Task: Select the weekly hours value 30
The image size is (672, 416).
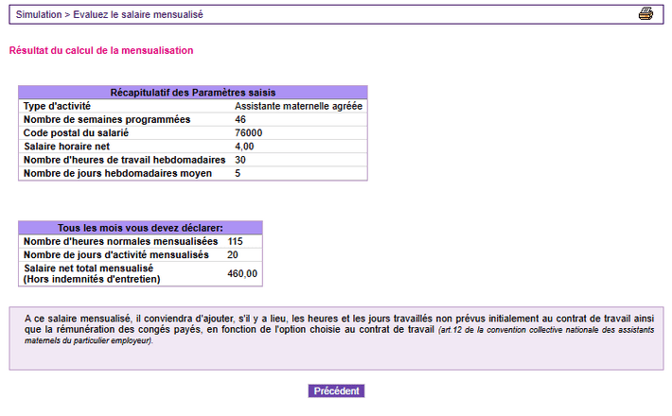Action: [x=240, y=160]
